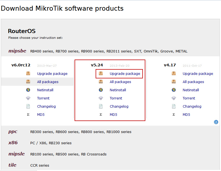Screen dimensions: 221x171
Task: Click the sigma icon beside v6.0rc12 MD5
Action: point(28,114)
